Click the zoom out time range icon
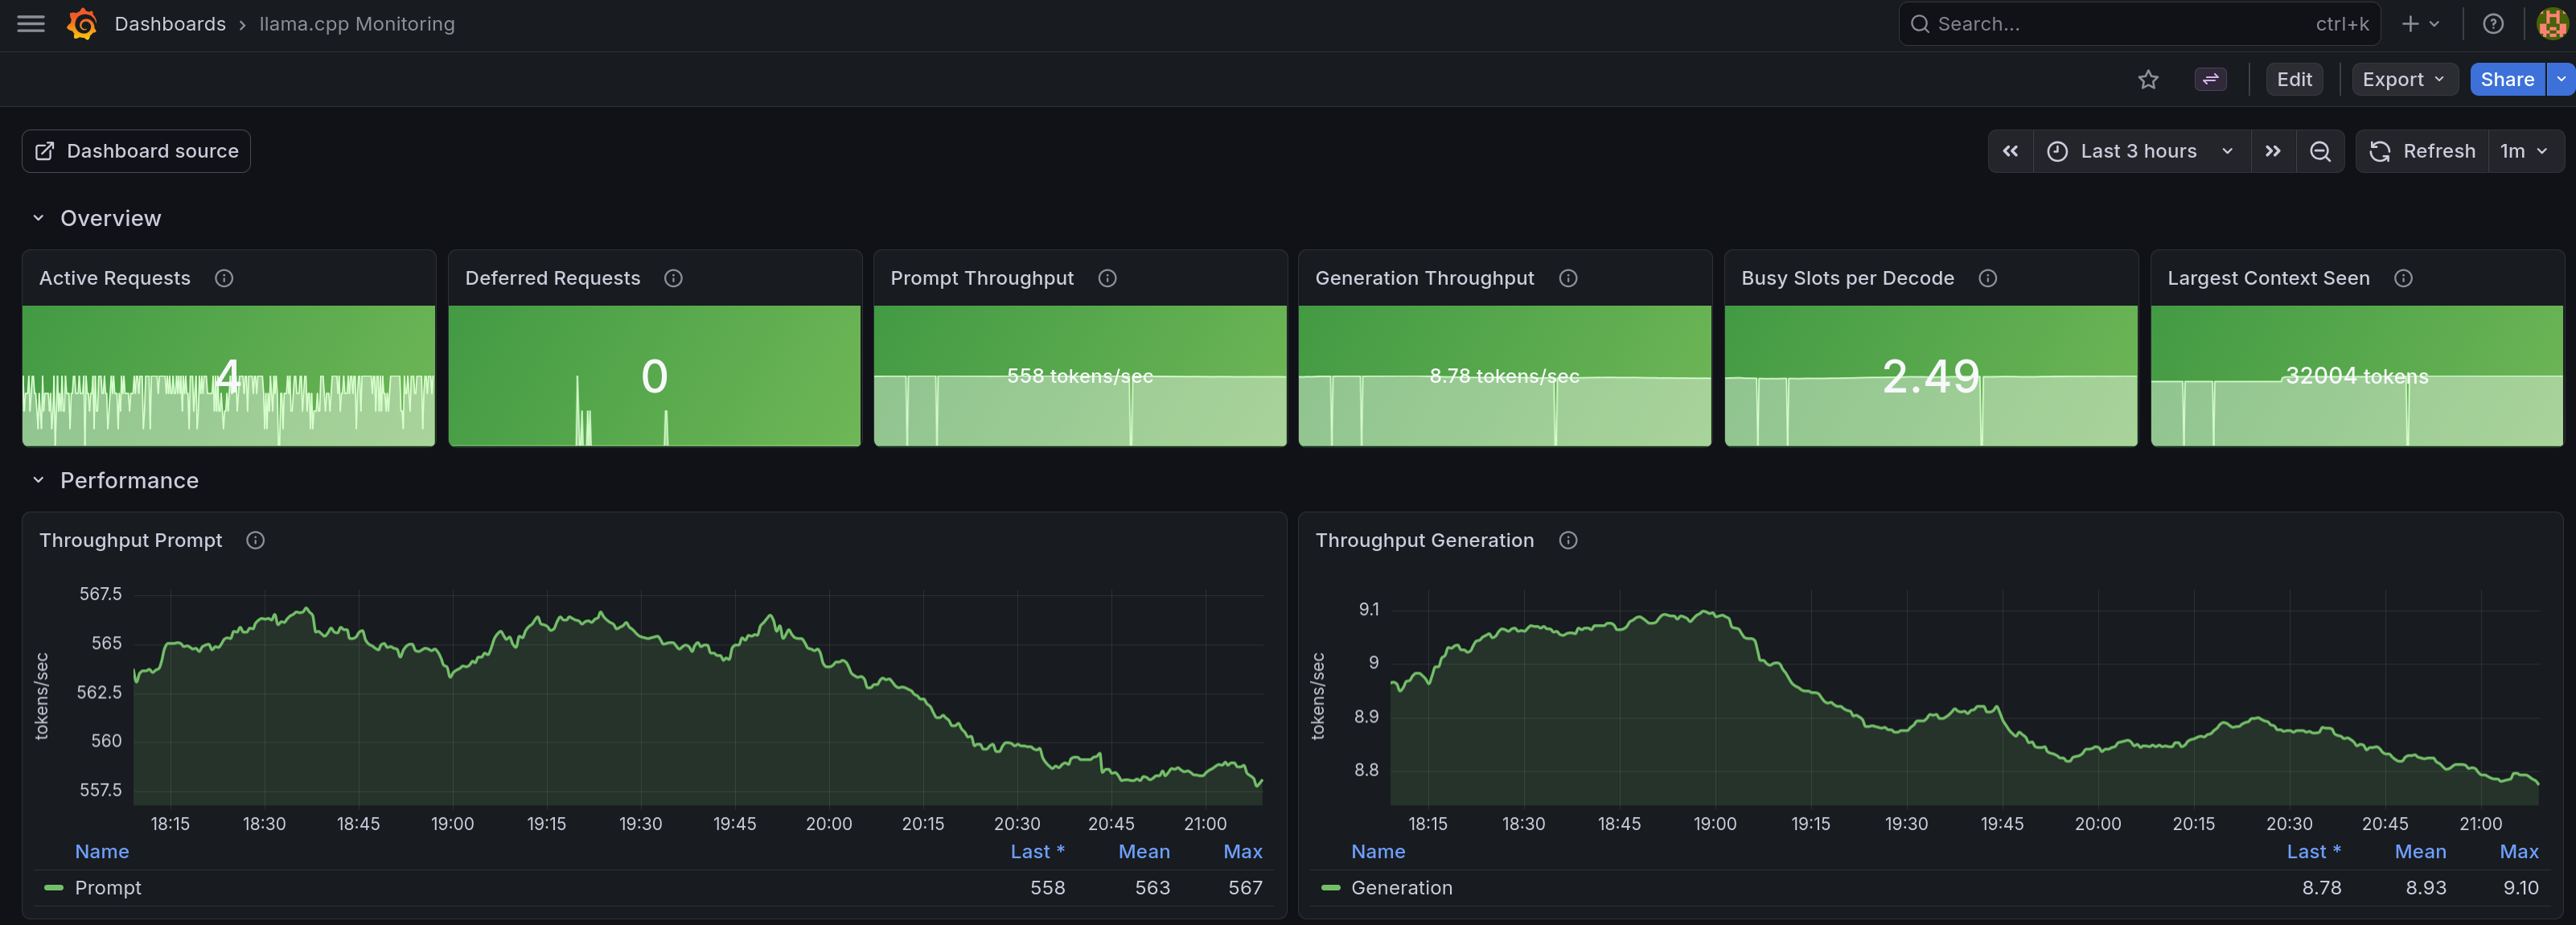Viewport: 2576px width, 925px height. (x=2320, y=151)
